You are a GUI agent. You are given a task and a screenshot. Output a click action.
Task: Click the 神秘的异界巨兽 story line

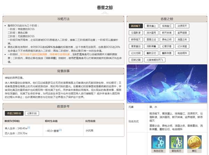[x=14, y=78]
